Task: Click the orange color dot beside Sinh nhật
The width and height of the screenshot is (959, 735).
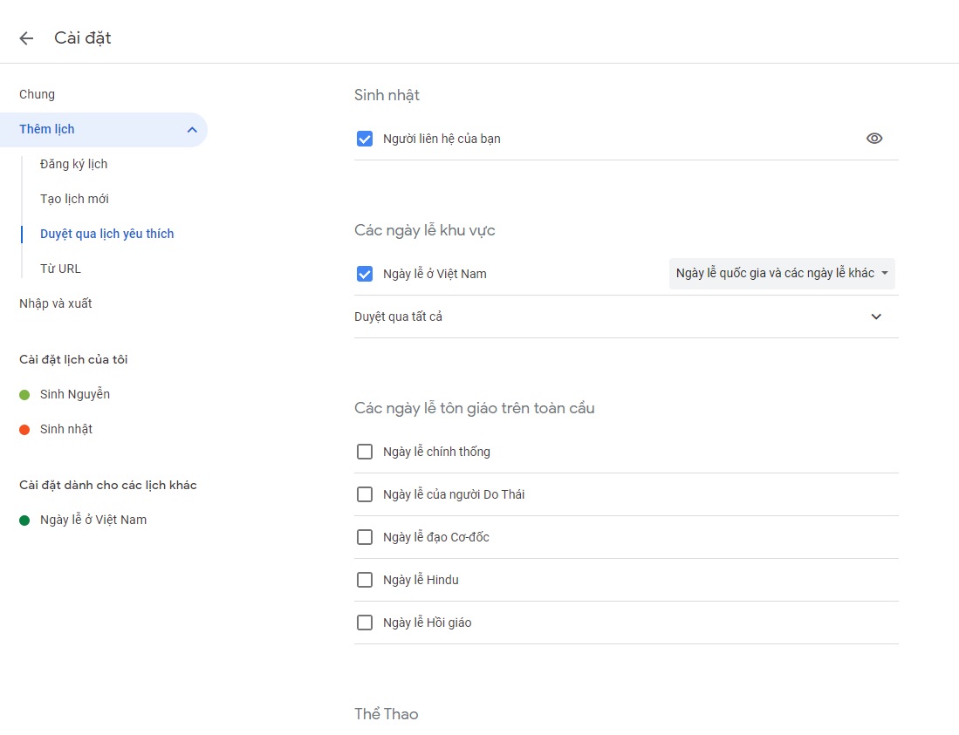Action: click(24, 429)
